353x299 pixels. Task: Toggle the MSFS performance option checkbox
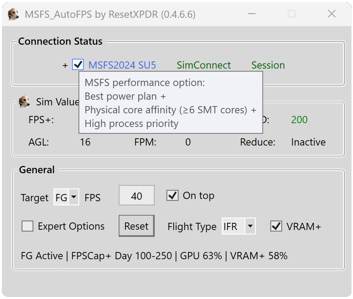78,65
